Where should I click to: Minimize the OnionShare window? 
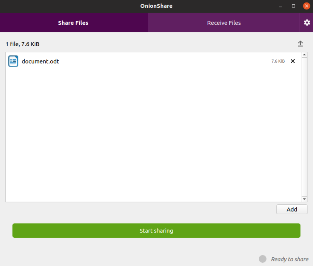(x=280, y=6)
